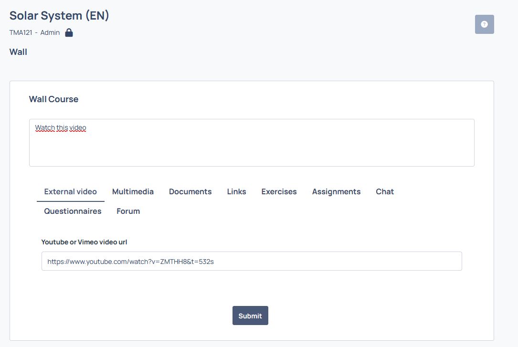
Task: Open the Questionnaires tab
Action: (x=73, y=211)
